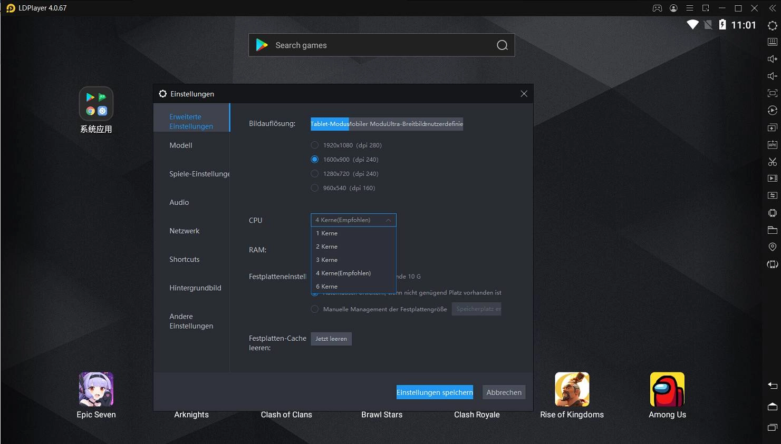Collapse the CPU dropdown showing 4 Kerne(Empfohlen)
The image size is (781, 444).
click(x=353, y=220)
